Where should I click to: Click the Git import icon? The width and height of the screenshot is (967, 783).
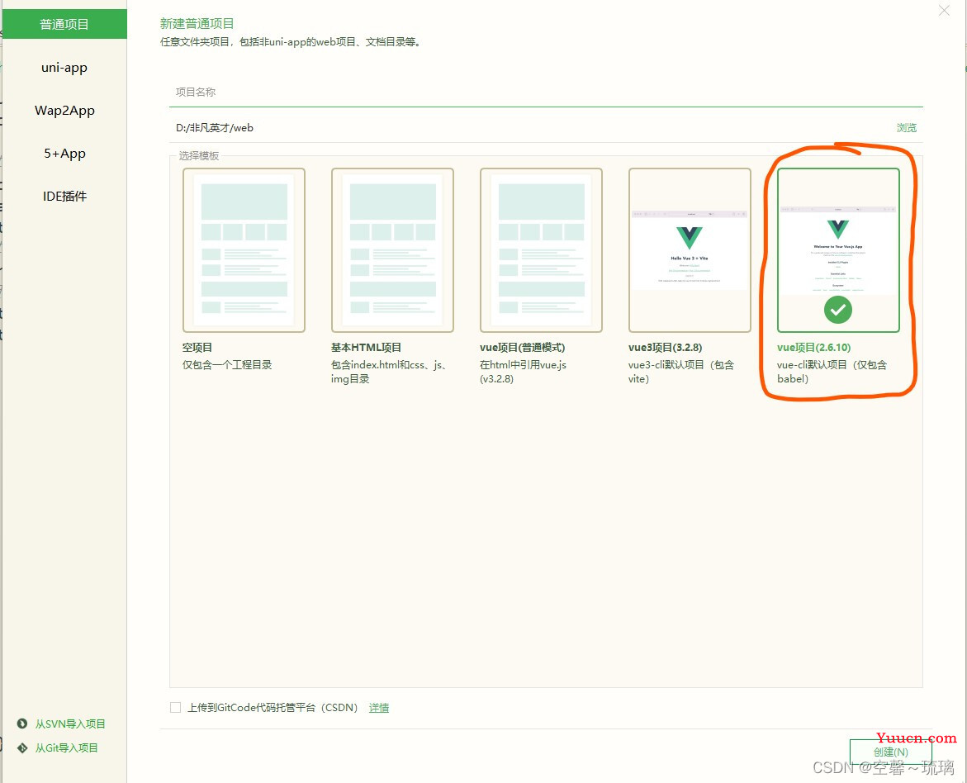pos(22,747)
